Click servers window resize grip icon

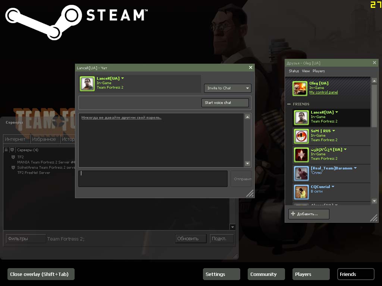(x=235, y=256)
